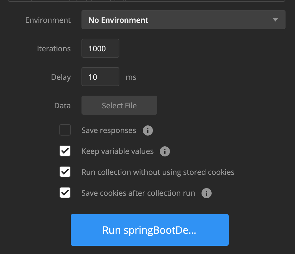Disable Save cookies after collection run checkbox
Screen dimensions: 295x254
[65, 193]
